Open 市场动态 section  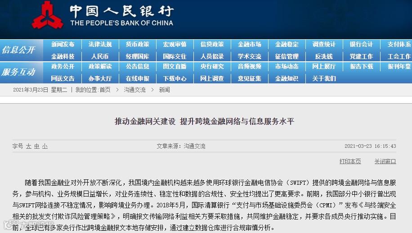click(x=287, y=66)
